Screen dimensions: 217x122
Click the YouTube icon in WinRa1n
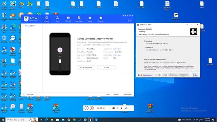pyautogui.click(x=141, y=75)
